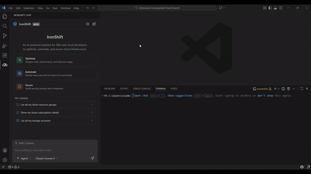Open Copilot status icon in status bar
The image size is (311, 174).
302,167
